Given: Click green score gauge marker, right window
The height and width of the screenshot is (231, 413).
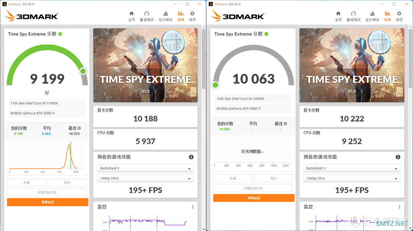Looking at the screenshot, I should (x=215, y=85).
